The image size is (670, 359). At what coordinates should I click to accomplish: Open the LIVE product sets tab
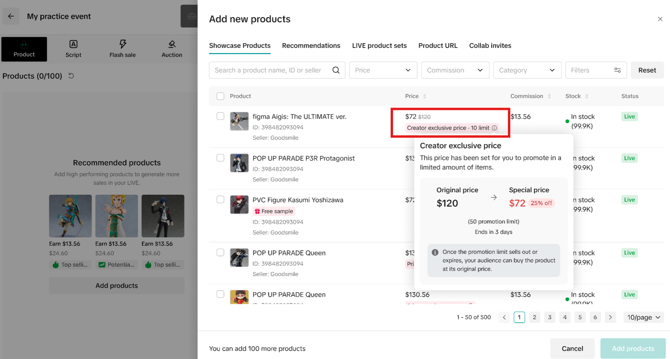click(379, 46)
